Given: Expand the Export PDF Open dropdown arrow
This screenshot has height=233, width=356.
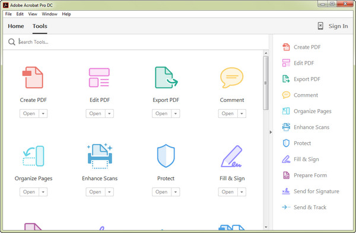Looking at the screenshot, I should click(x=176, y=113).
